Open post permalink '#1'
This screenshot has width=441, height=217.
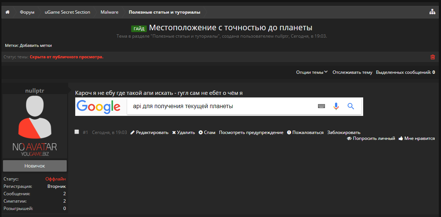tap(86, 132)
